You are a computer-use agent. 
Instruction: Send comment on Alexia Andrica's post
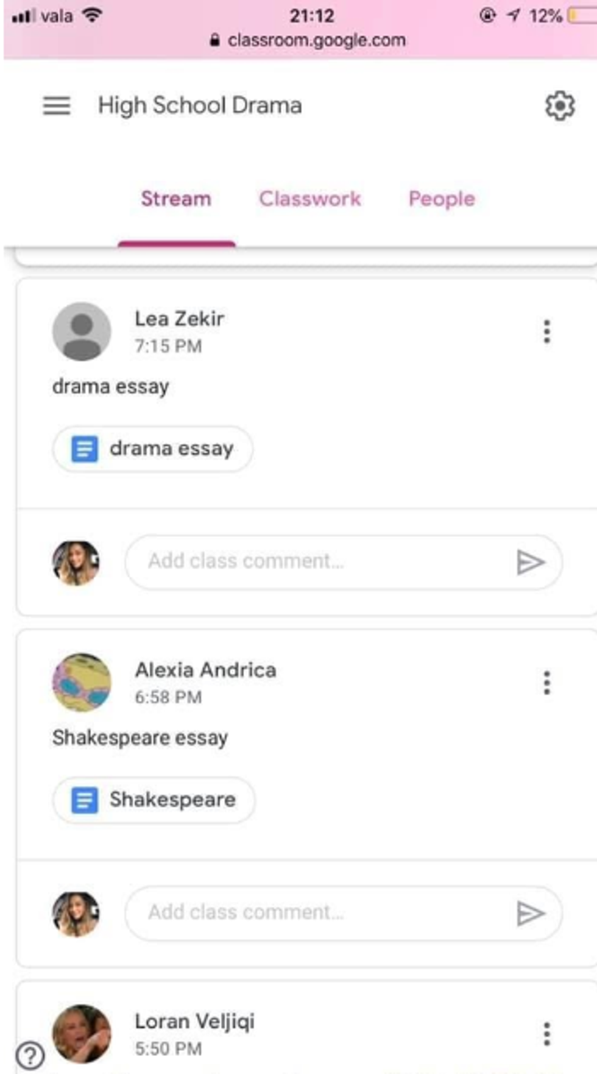click(x=529, y=913)
